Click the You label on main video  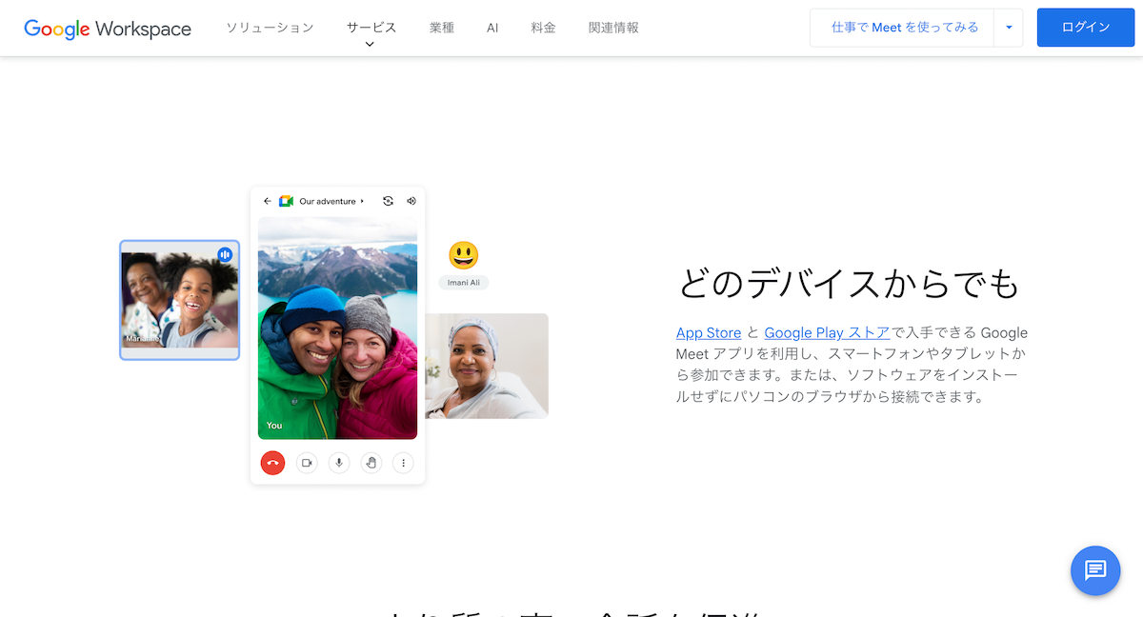[x=274, y=426]
